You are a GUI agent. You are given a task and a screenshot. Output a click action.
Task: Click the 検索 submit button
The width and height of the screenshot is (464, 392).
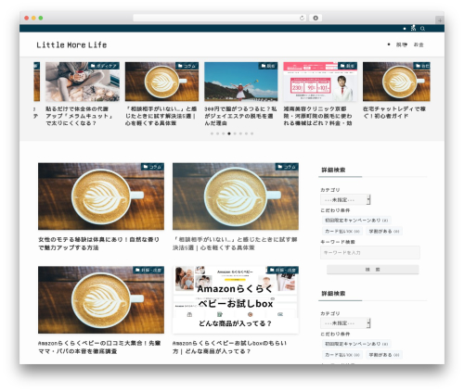373,270
